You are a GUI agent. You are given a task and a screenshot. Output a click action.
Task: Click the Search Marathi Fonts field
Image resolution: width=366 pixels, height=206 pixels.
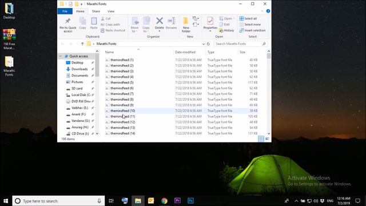pyautogui.click(x=240, y=43)
